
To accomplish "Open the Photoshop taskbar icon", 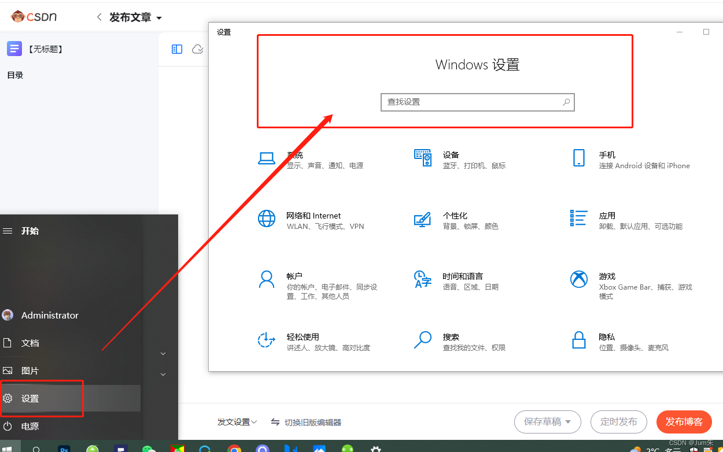I will [64, 448].
